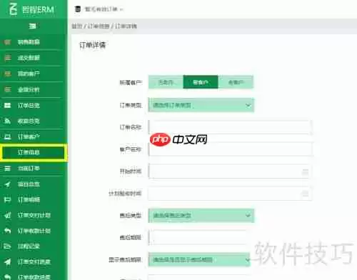Click the lines icon beside 当前订单

coord(8,169)
